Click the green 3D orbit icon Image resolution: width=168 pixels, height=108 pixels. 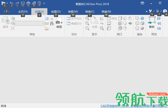[130, 23]
